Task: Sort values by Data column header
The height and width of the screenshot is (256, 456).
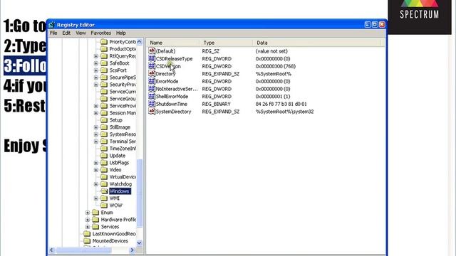Action: [317, 43]
